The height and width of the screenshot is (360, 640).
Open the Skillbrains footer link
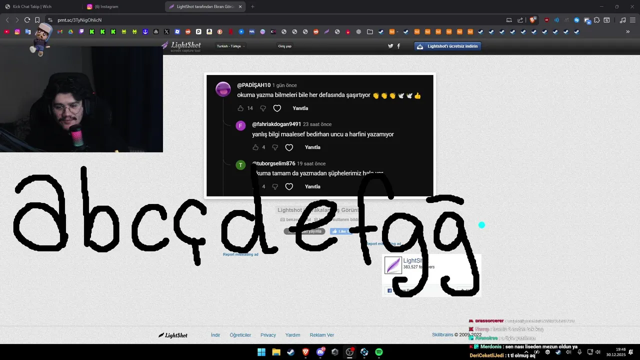tap(442, 335)
